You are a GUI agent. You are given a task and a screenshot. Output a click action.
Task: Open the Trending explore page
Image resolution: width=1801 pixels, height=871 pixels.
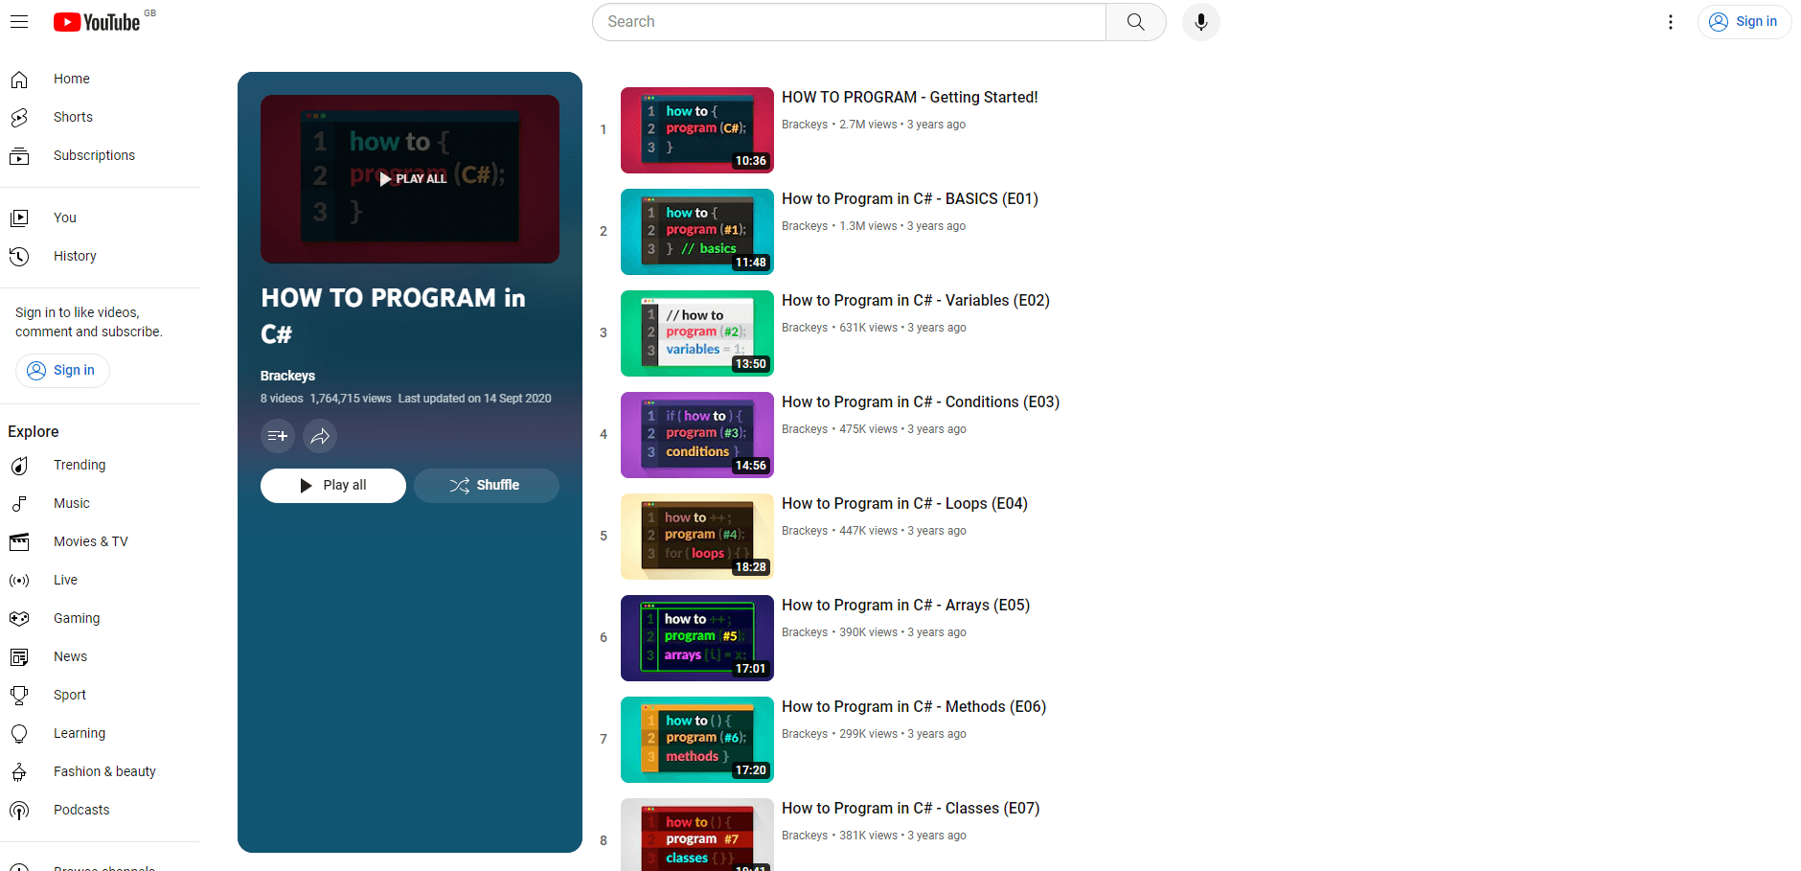tap(80, 465)
